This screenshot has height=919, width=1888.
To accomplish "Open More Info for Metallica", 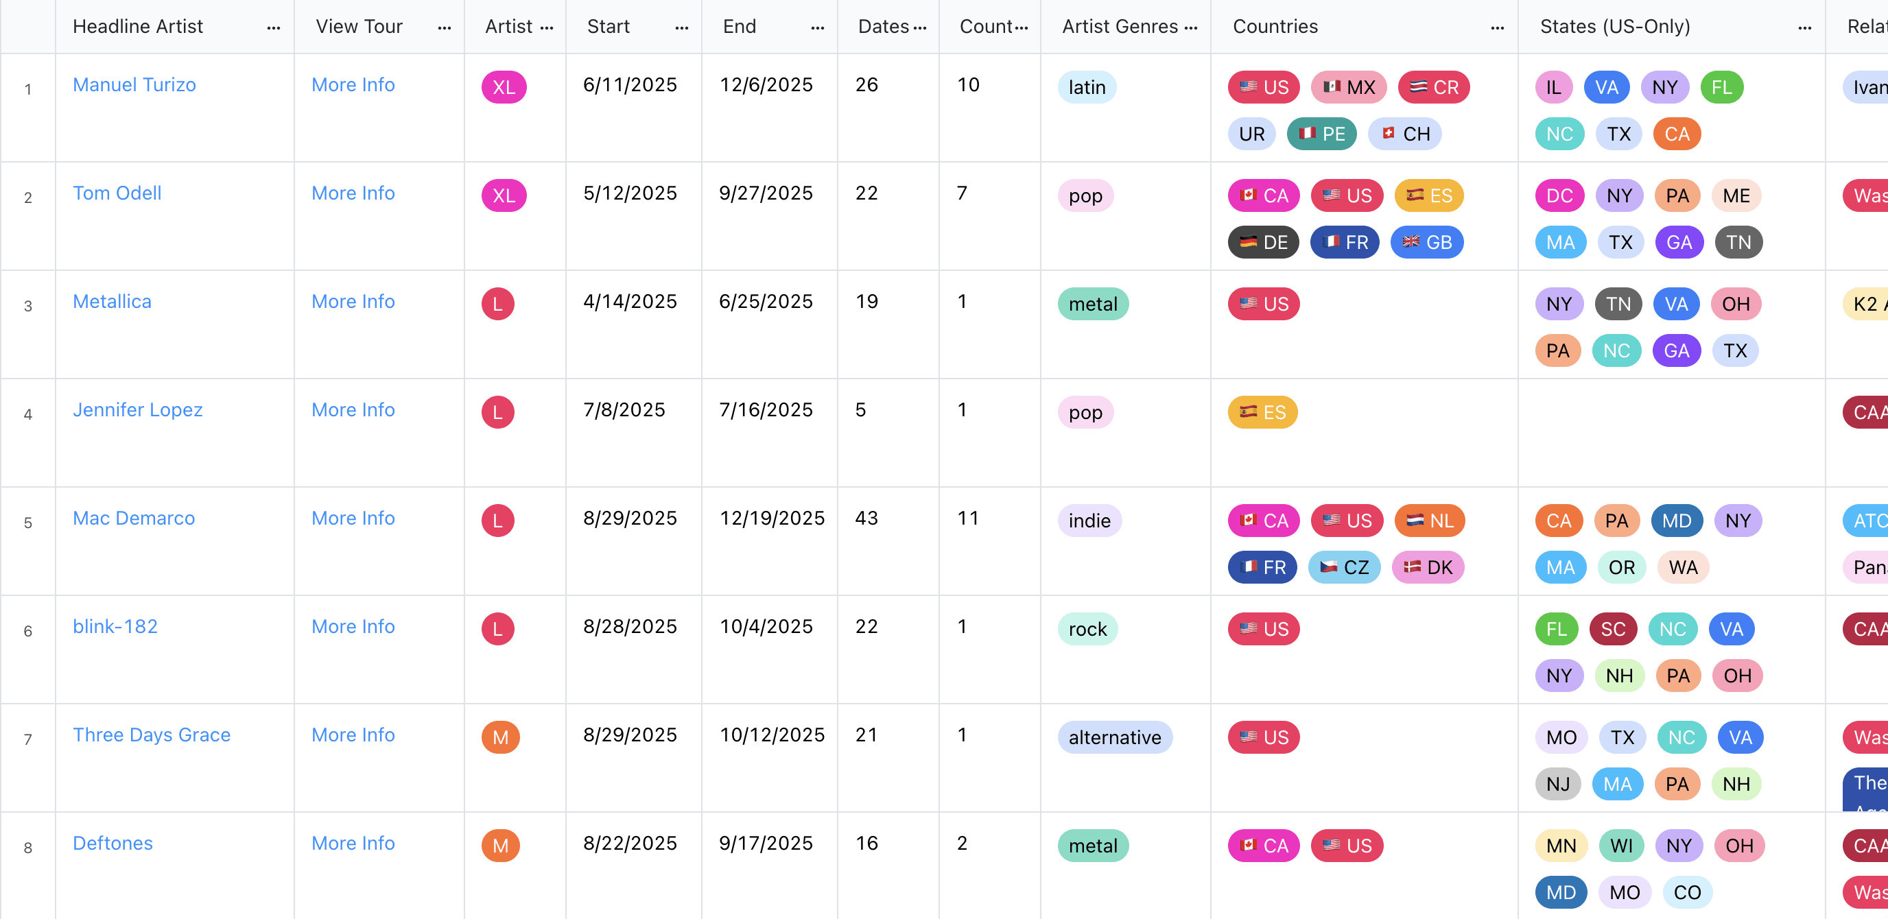I will click(353, 301).
